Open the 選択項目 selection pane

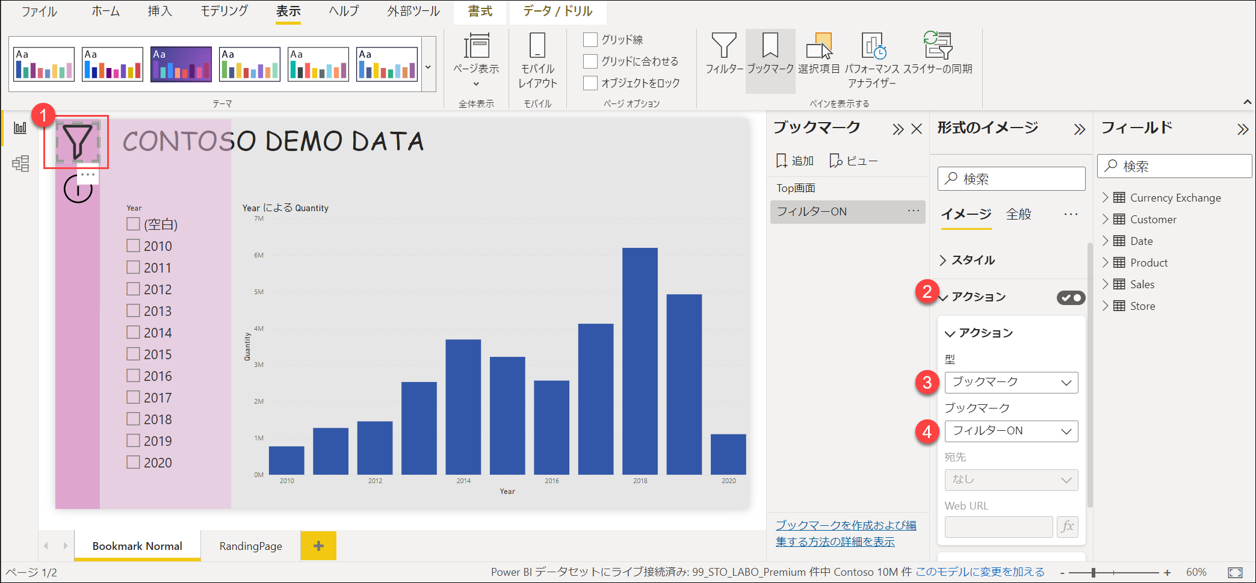click(x=819, y=54)
